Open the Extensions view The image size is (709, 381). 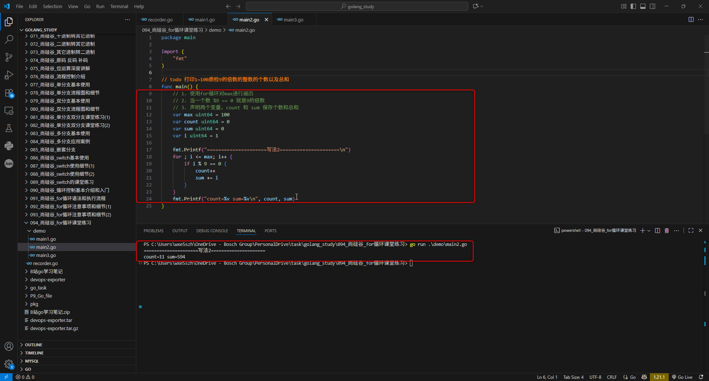9,93
